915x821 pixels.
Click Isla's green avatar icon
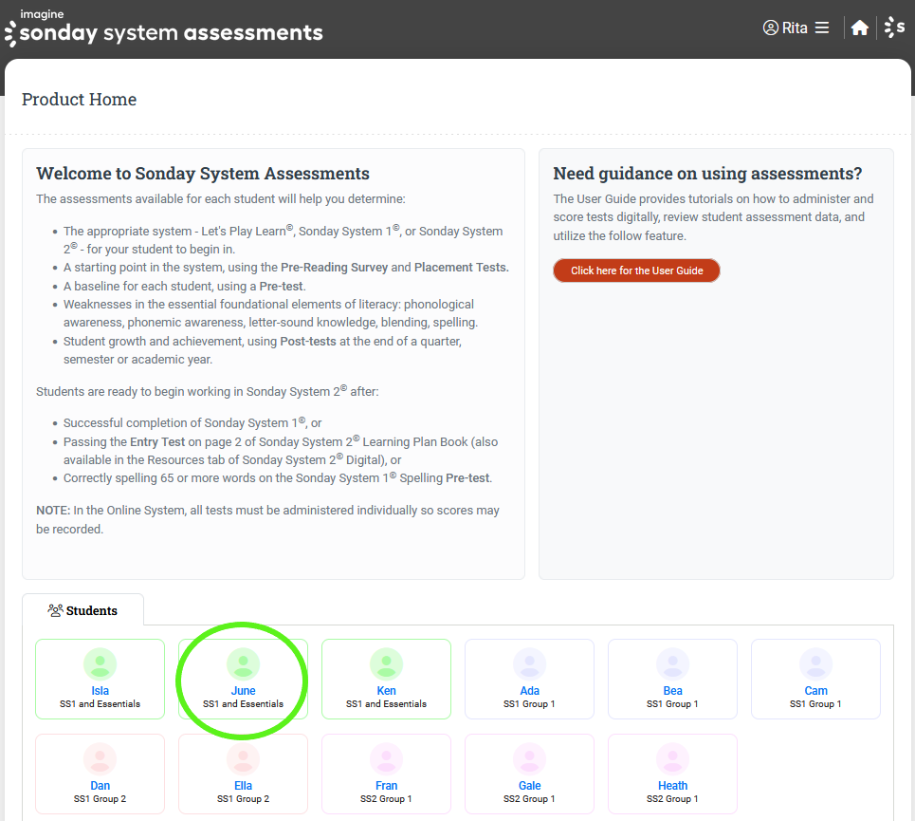click(101, 663)
